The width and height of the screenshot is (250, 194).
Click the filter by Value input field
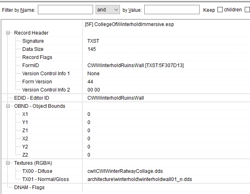pyautogui.click(x=172, y=10)
